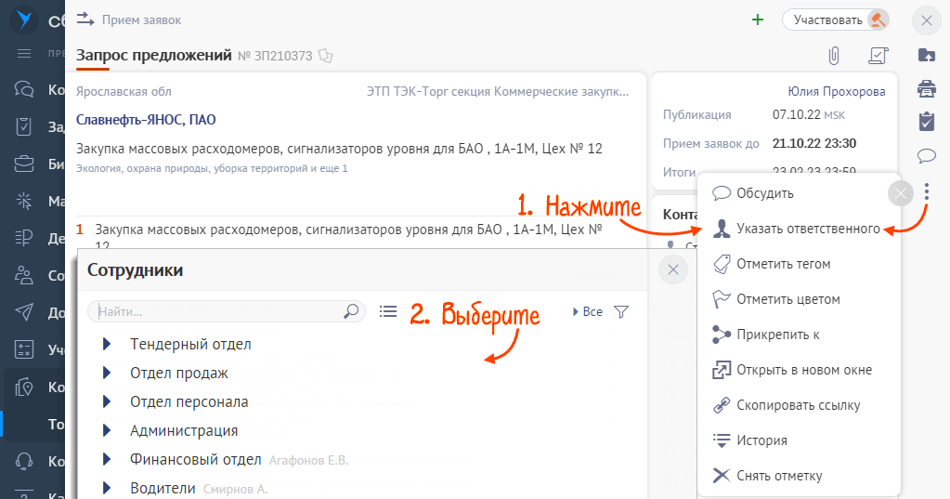The width and height of the screenshot is (950, 499).
Task: Click the Финансовый отдел label
Action: [x=196, y=459]
